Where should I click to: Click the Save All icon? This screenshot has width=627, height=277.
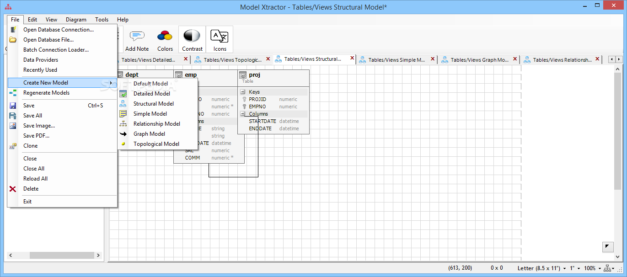[x=13, y=116]
